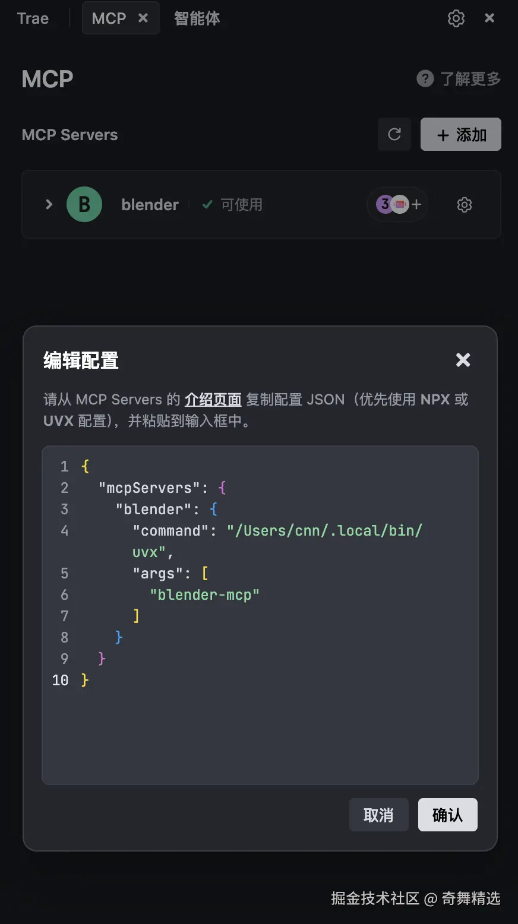Refresh the MCP Servers list
518x924 pixels.
pos(394,135)
